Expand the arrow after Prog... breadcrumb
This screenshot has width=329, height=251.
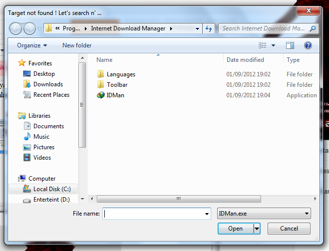point(85,28)
